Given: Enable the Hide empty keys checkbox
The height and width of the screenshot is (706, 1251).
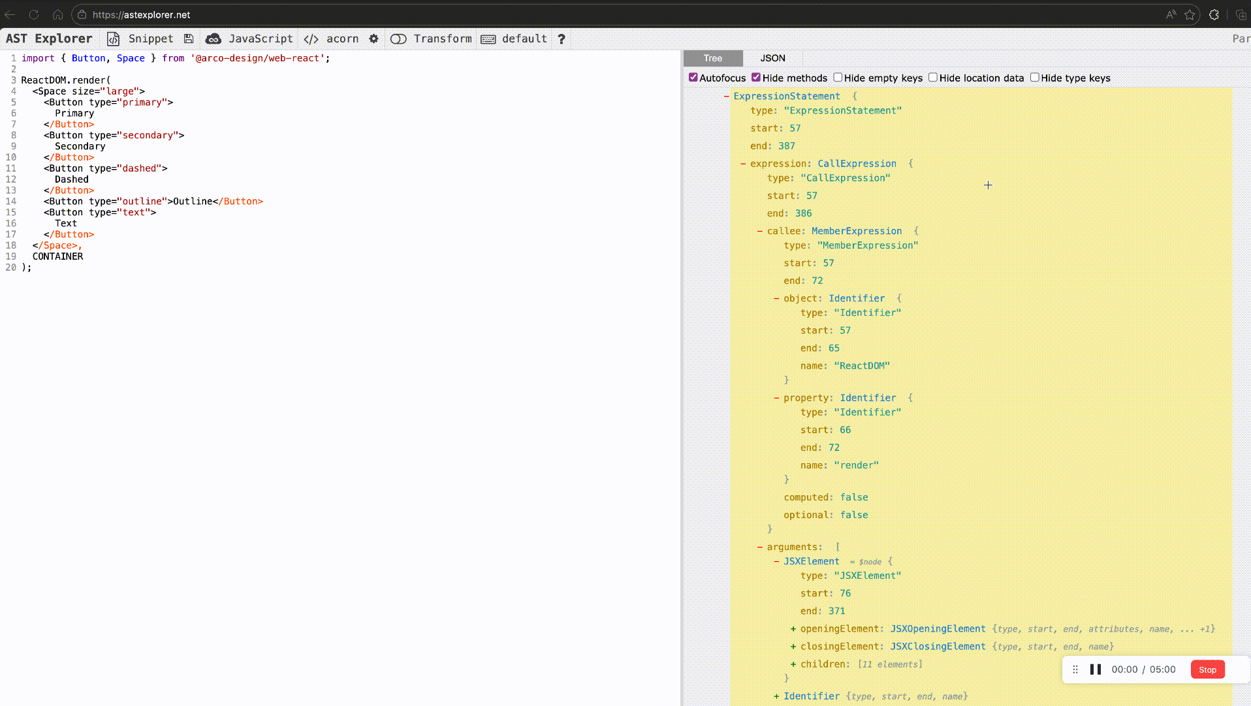Looking at the screenshot, I should [837, 77].
